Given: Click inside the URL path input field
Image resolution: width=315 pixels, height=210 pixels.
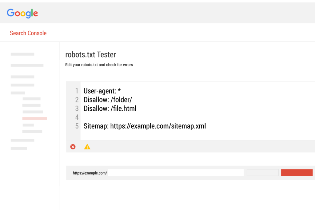Looking at the screenshot, I should point(176,172).
